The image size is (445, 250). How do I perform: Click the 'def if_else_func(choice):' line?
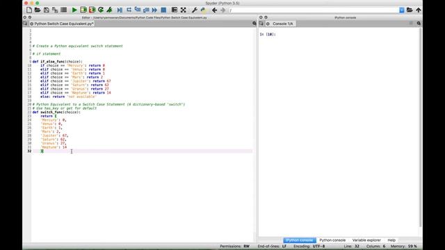coord(57,62)
